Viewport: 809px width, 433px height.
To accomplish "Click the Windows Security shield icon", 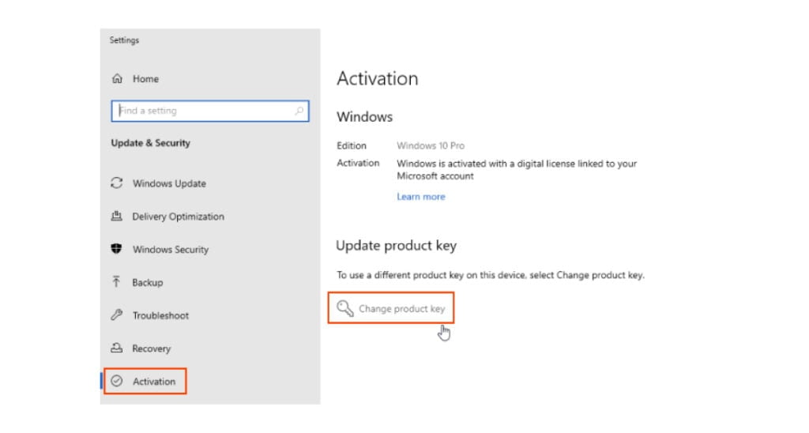I will click(x=117, y=250).
